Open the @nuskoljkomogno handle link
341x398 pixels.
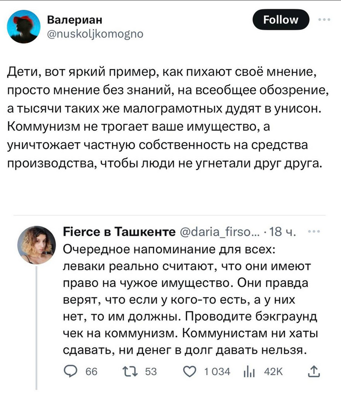95,34
